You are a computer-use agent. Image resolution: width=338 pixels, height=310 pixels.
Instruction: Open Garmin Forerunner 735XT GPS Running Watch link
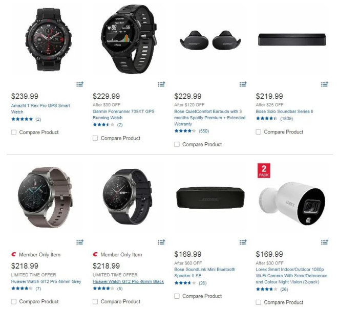pyautogui.click(x=123, y=115)
